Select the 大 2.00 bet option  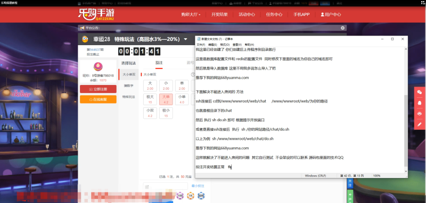tap(150, 86)
